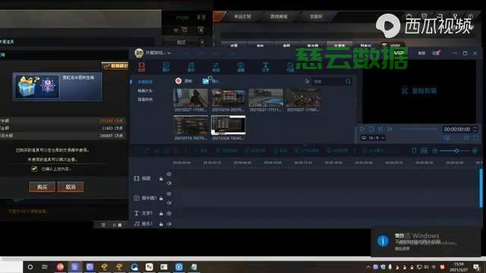Screen dimensions: 486x273
Task: Toggle lock on the 视频 track
Action: coord(161,179)
